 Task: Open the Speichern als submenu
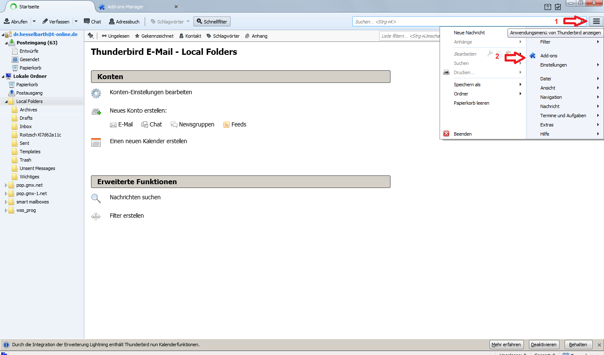tap(482, 85)
